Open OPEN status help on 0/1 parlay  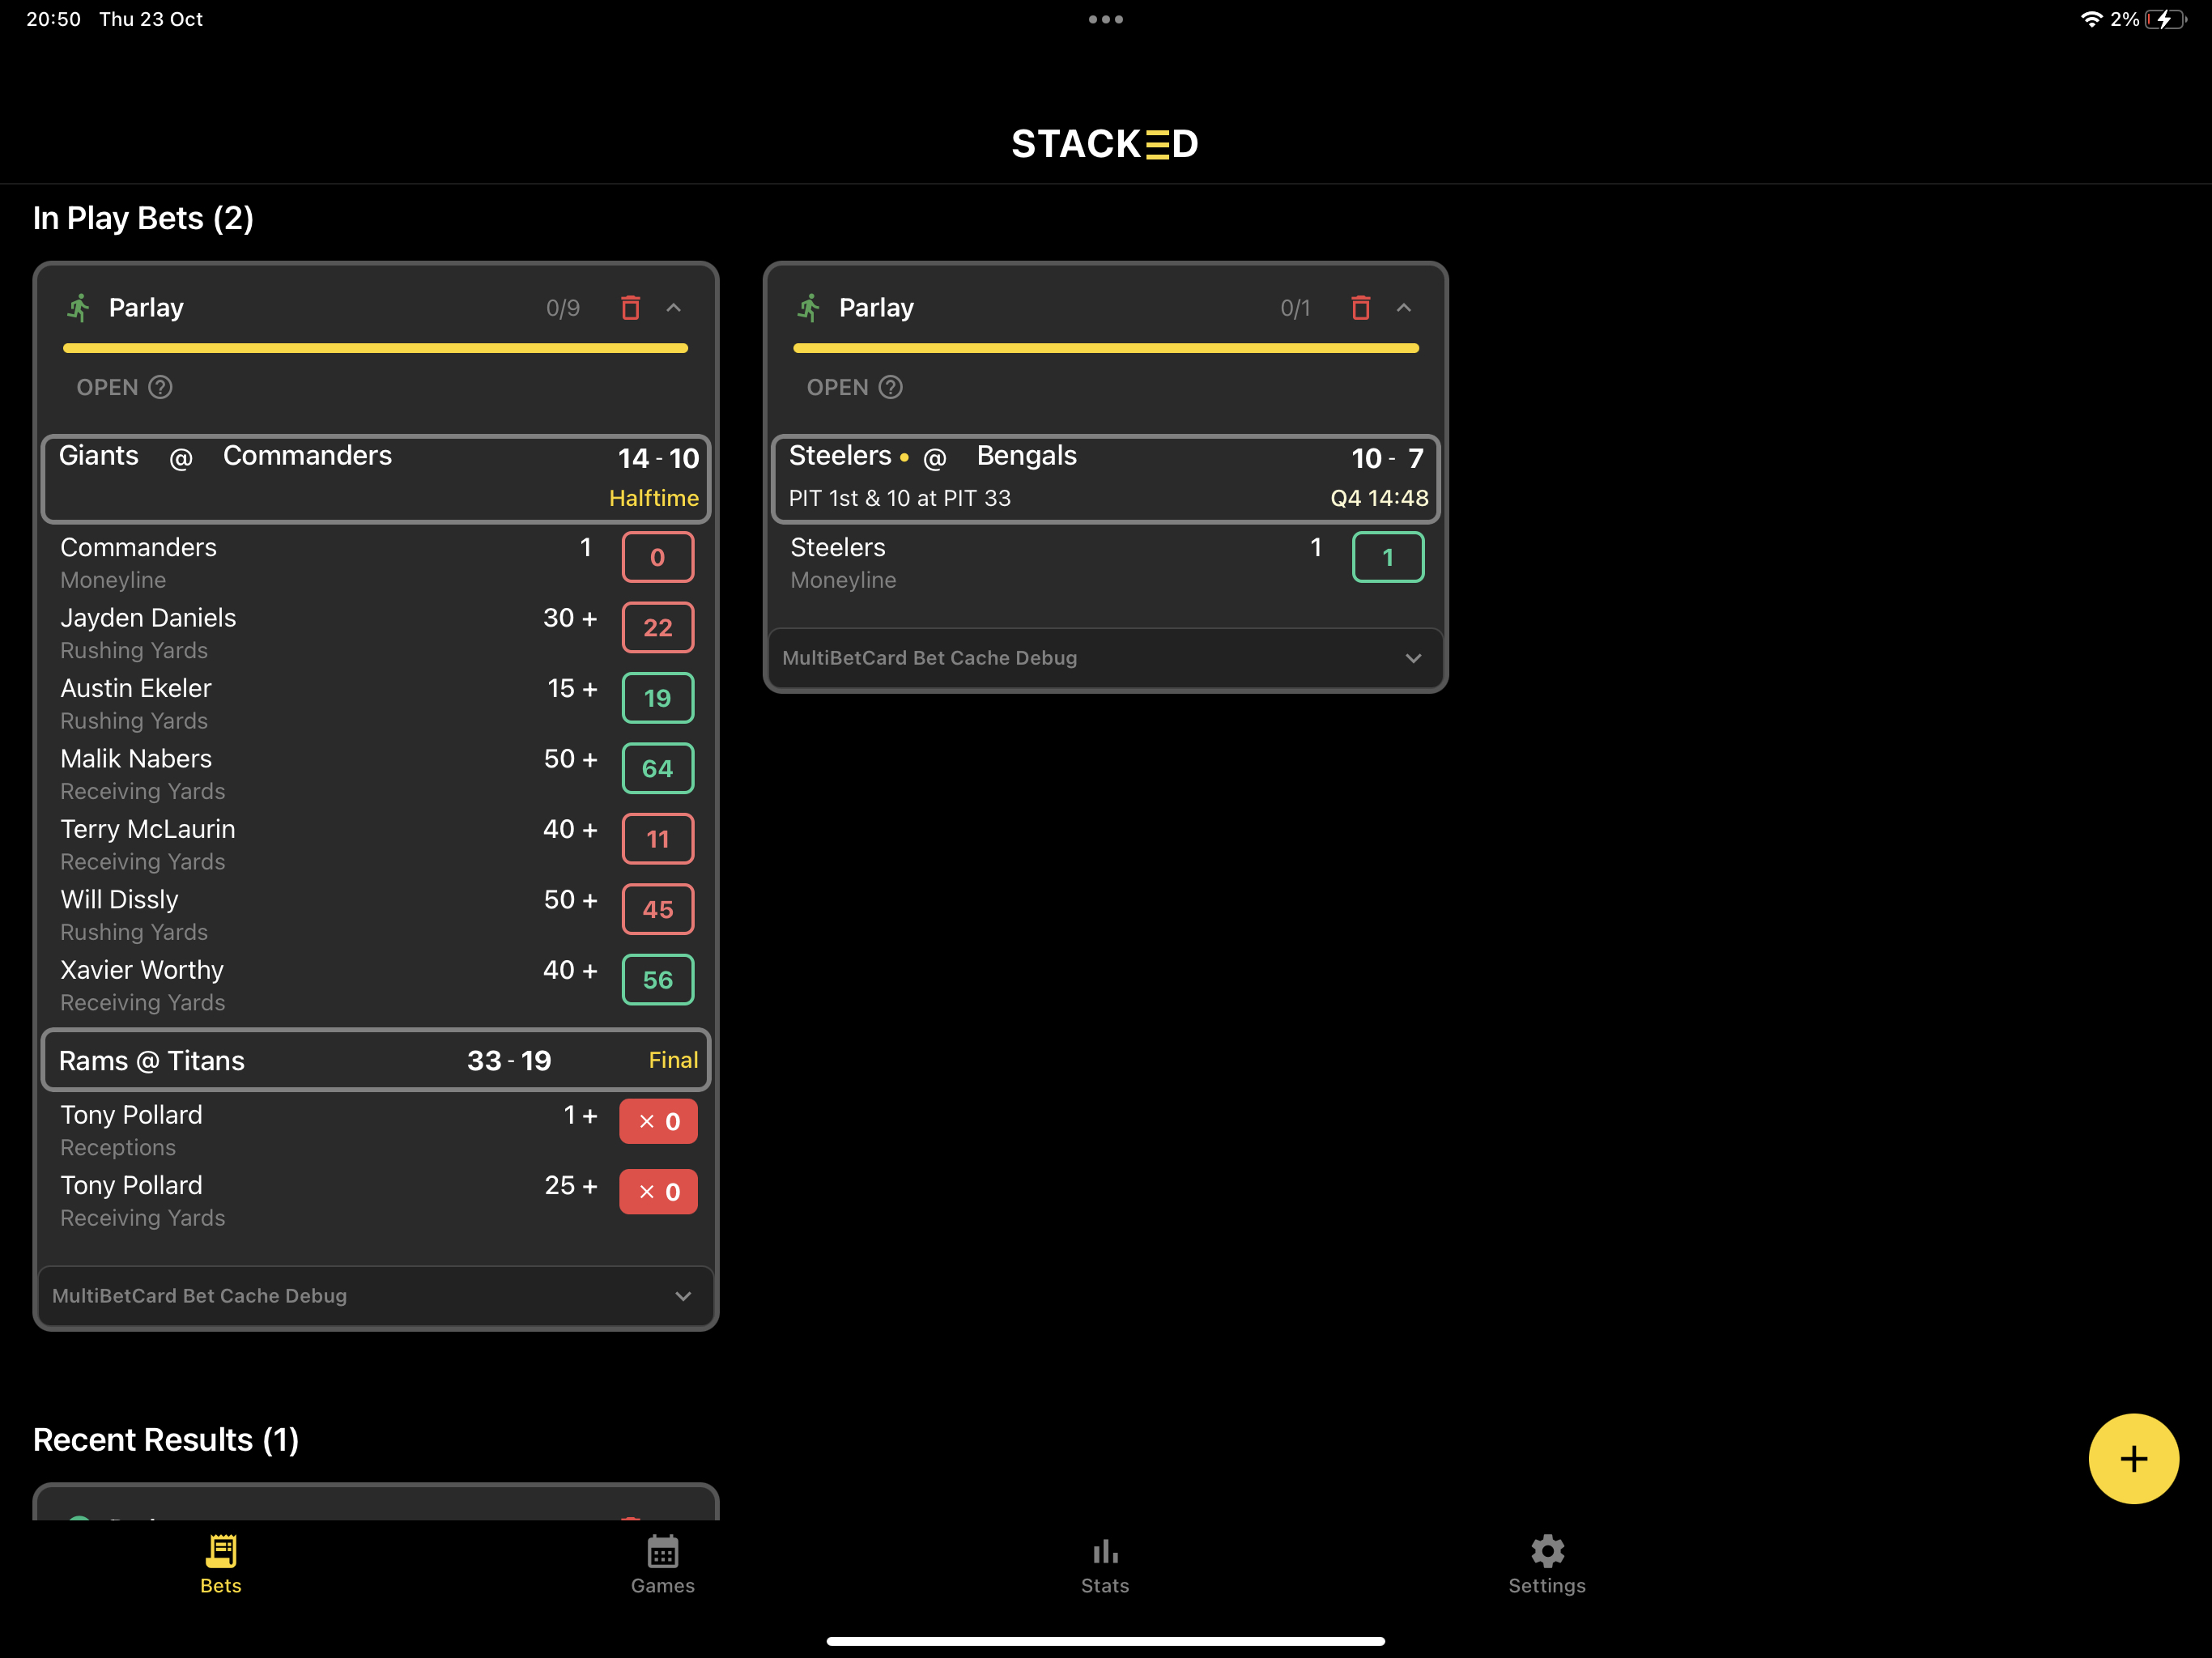890,387
